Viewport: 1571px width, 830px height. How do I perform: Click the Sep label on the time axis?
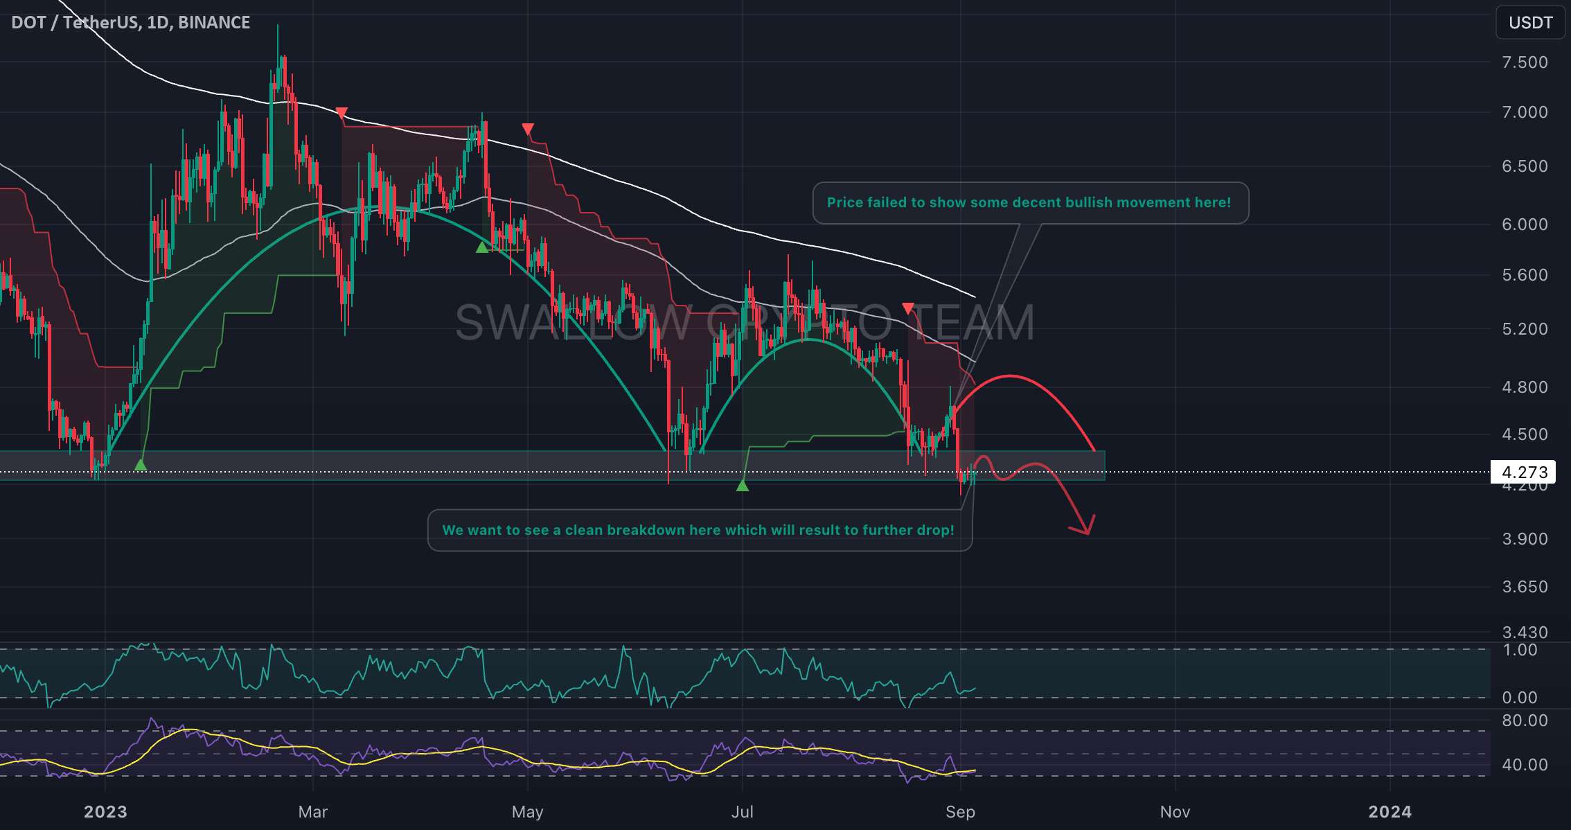(x=961, y=812)
